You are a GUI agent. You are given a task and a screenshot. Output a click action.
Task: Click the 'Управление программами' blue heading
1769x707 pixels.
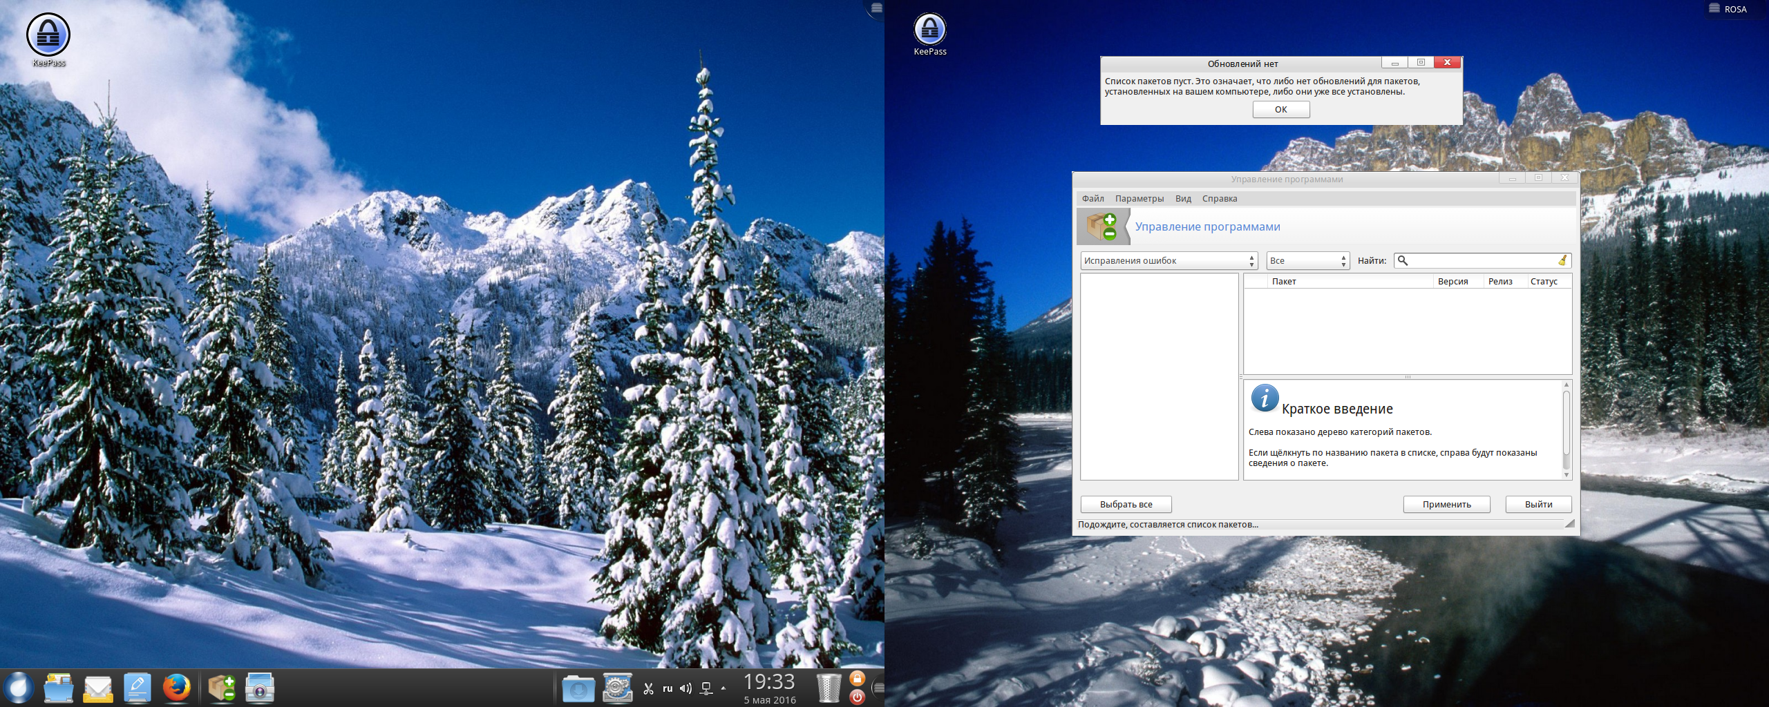1207,226
